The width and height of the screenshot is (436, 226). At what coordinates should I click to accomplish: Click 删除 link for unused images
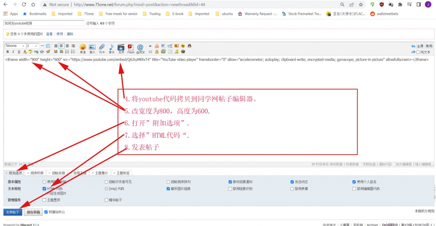pyautogui.click(x=70, y=34)
